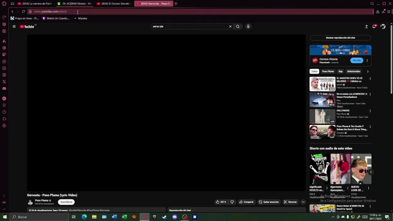Open 'Watch Un Cuento...' bookmark
393x221 pixels.
(56, 18)
